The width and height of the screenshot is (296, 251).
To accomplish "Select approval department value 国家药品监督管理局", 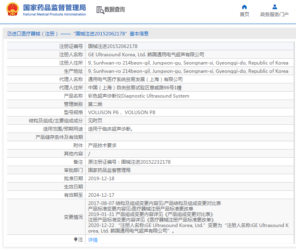I will [109, 170].
